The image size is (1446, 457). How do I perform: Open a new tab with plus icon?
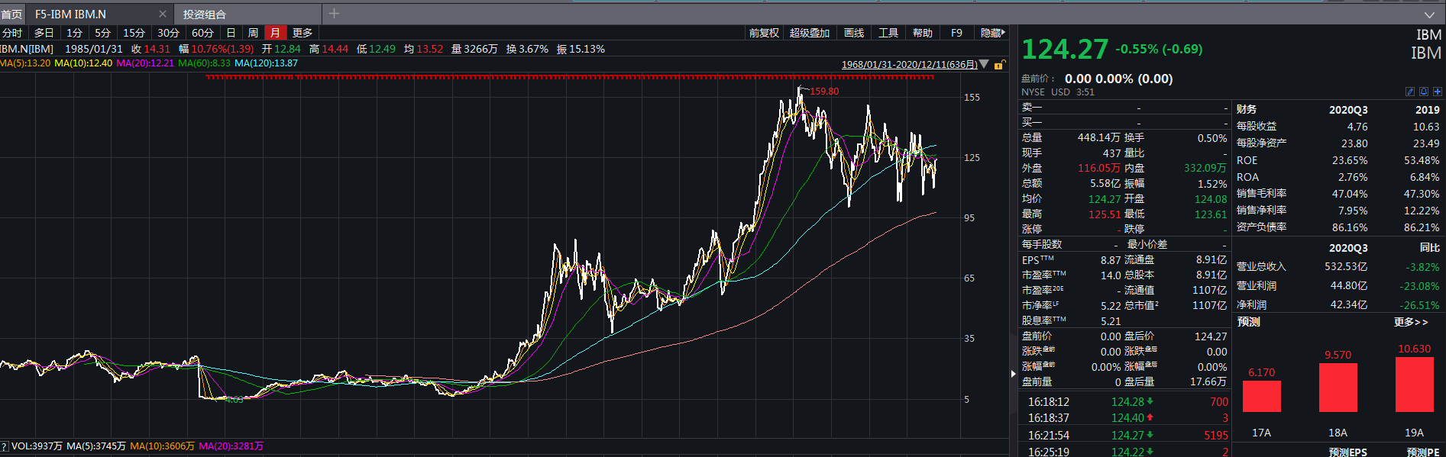(x=334, y=13)
